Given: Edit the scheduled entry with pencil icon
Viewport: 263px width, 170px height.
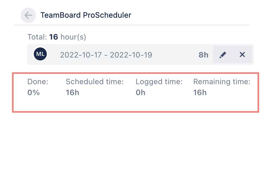Looking at the screenshot, I should point(223,55).
